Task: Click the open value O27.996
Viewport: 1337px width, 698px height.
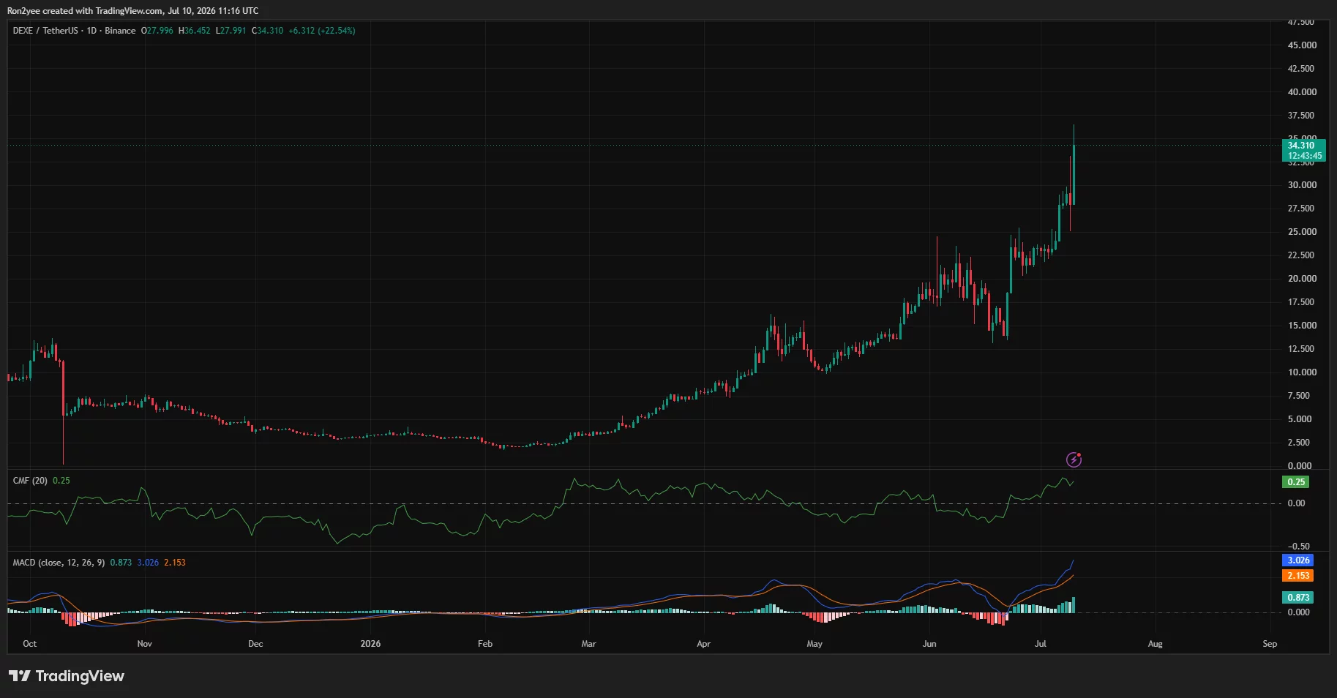Action: coord(157,31)
